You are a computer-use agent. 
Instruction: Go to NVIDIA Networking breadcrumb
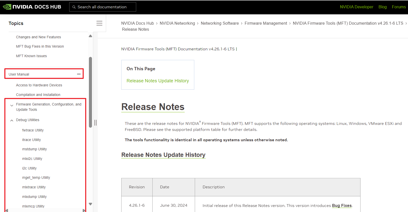[x=177, y=23]
